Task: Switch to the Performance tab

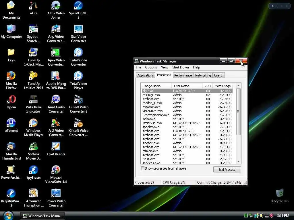Action: coord(183,75)
